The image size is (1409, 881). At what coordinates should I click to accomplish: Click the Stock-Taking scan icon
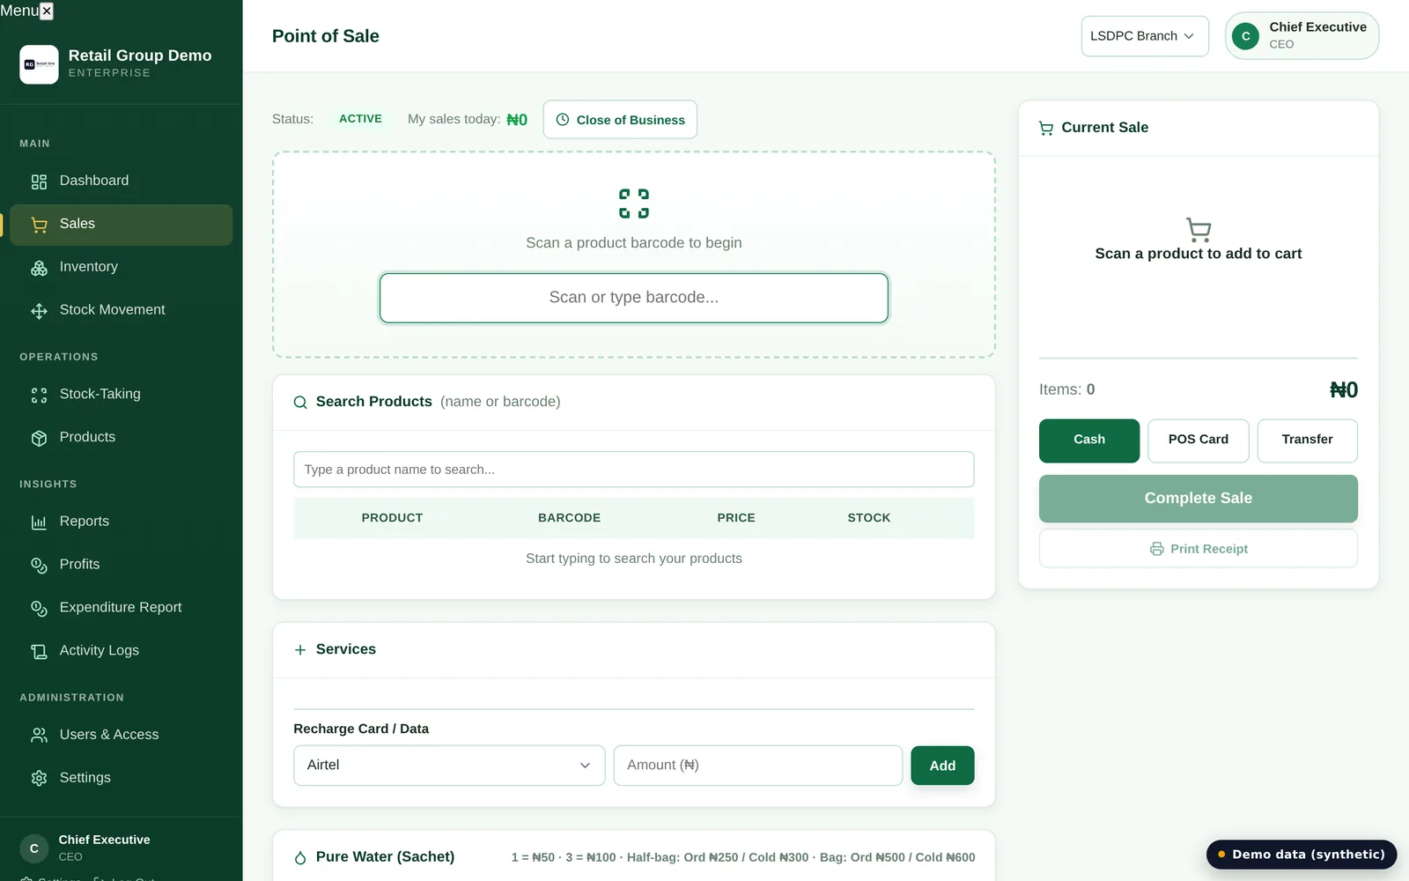click(x=39, y=396)
